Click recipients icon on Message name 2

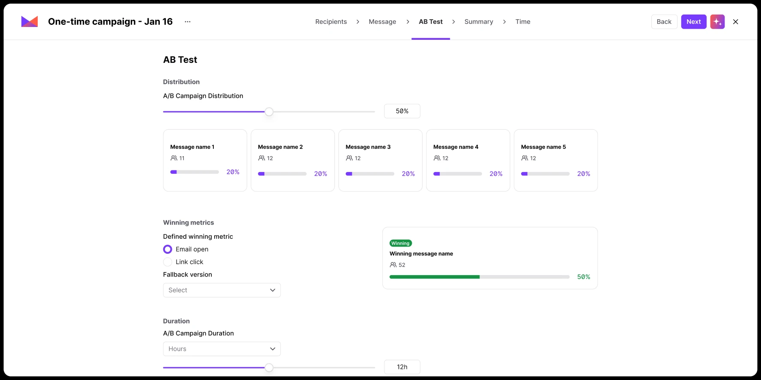coord(261,158)
